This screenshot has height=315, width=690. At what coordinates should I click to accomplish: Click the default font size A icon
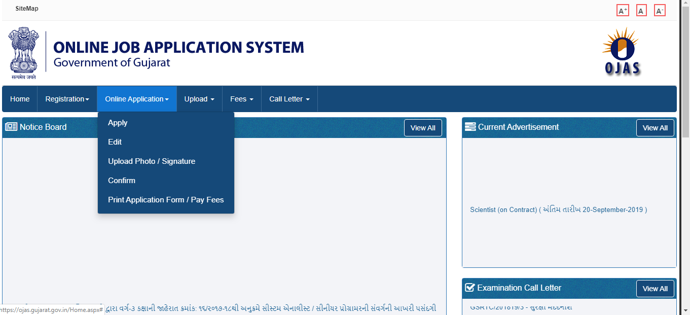(641, 10)
